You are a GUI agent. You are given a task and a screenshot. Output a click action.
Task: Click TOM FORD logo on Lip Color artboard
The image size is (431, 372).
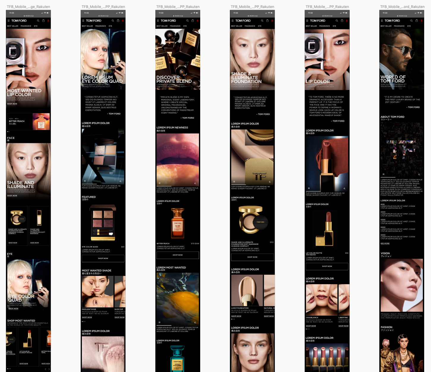[318, 21]
